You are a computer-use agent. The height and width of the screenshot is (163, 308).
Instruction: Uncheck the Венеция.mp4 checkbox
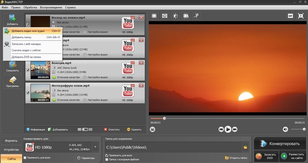pos(28,70)
